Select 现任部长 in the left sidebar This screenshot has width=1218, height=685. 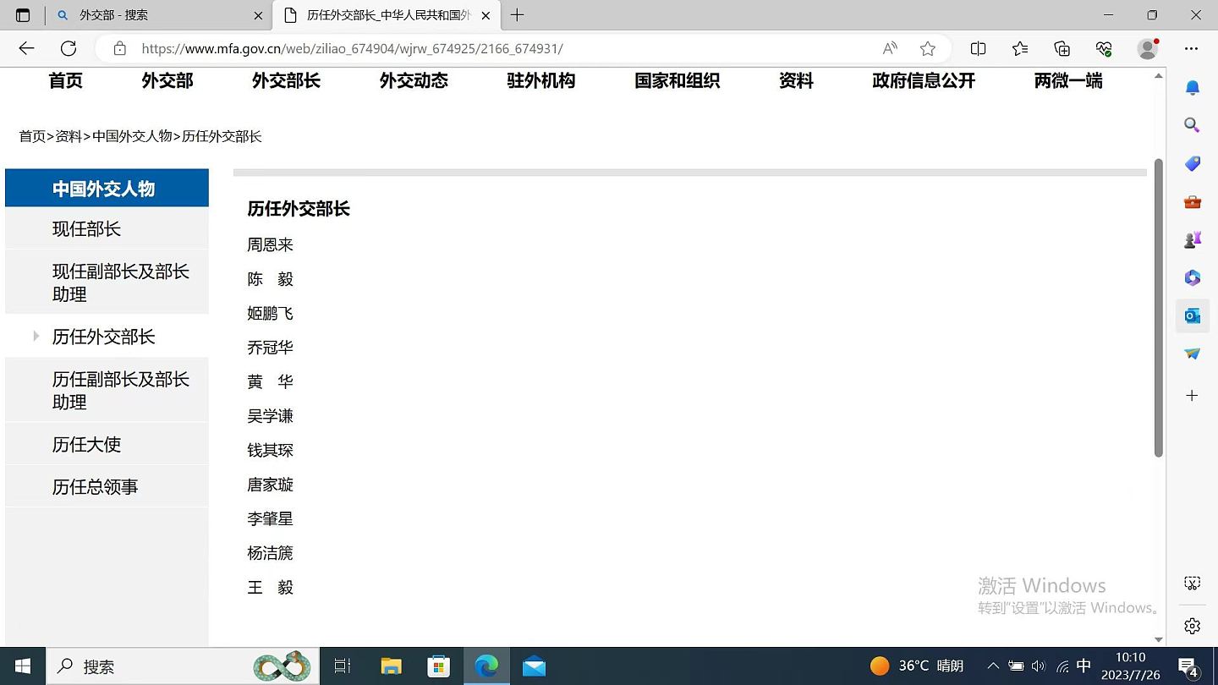pyautogui.click(x=107, y=229)
